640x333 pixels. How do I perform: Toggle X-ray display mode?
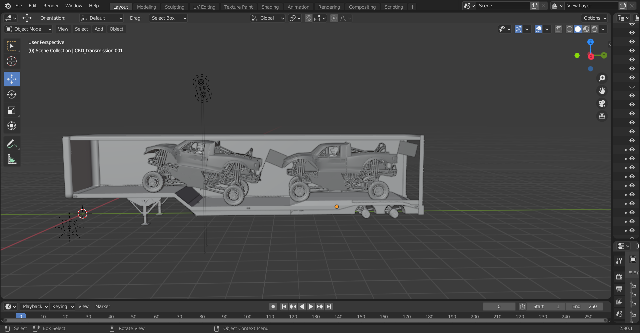[558, 29]
